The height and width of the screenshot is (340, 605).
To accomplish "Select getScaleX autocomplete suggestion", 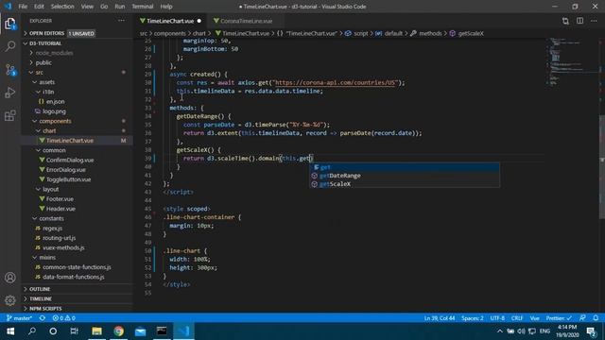I will tap(405, 184).
